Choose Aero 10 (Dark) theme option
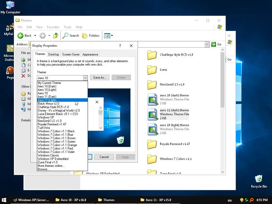The height and width of the screenshot is (204, 272). point(62,86)
